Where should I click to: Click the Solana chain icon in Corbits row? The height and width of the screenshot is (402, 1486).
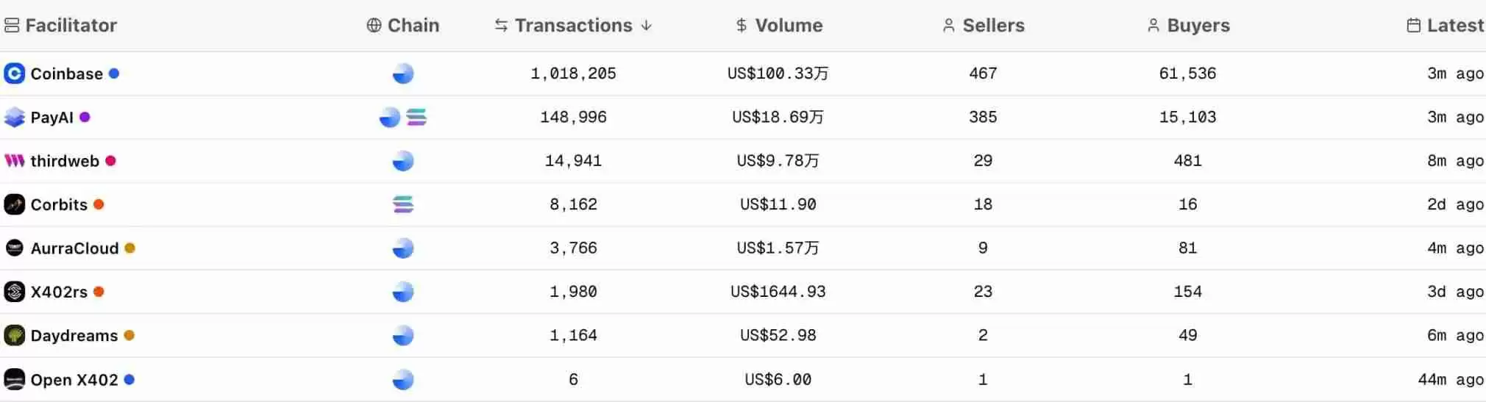(403, 204)
